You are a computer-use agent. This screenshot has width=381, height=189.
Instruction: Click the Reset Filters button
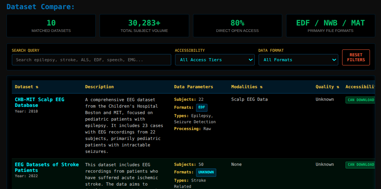click(356, 57)
